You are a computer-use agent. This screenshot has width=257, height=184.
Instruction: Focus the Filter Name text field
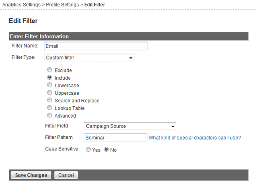point(96,46)
